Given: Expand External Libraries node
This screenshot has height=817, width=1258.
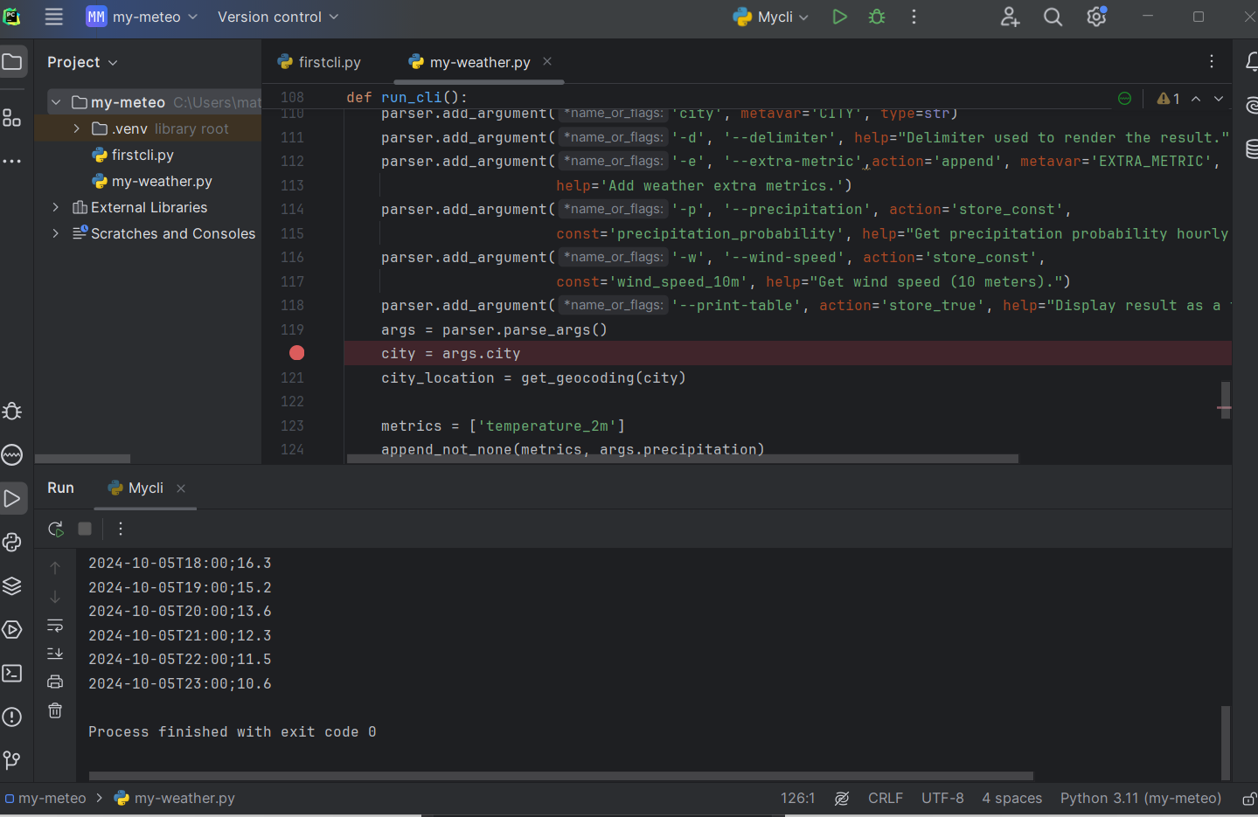Looking at the screenshot, I should click(56, 207).
